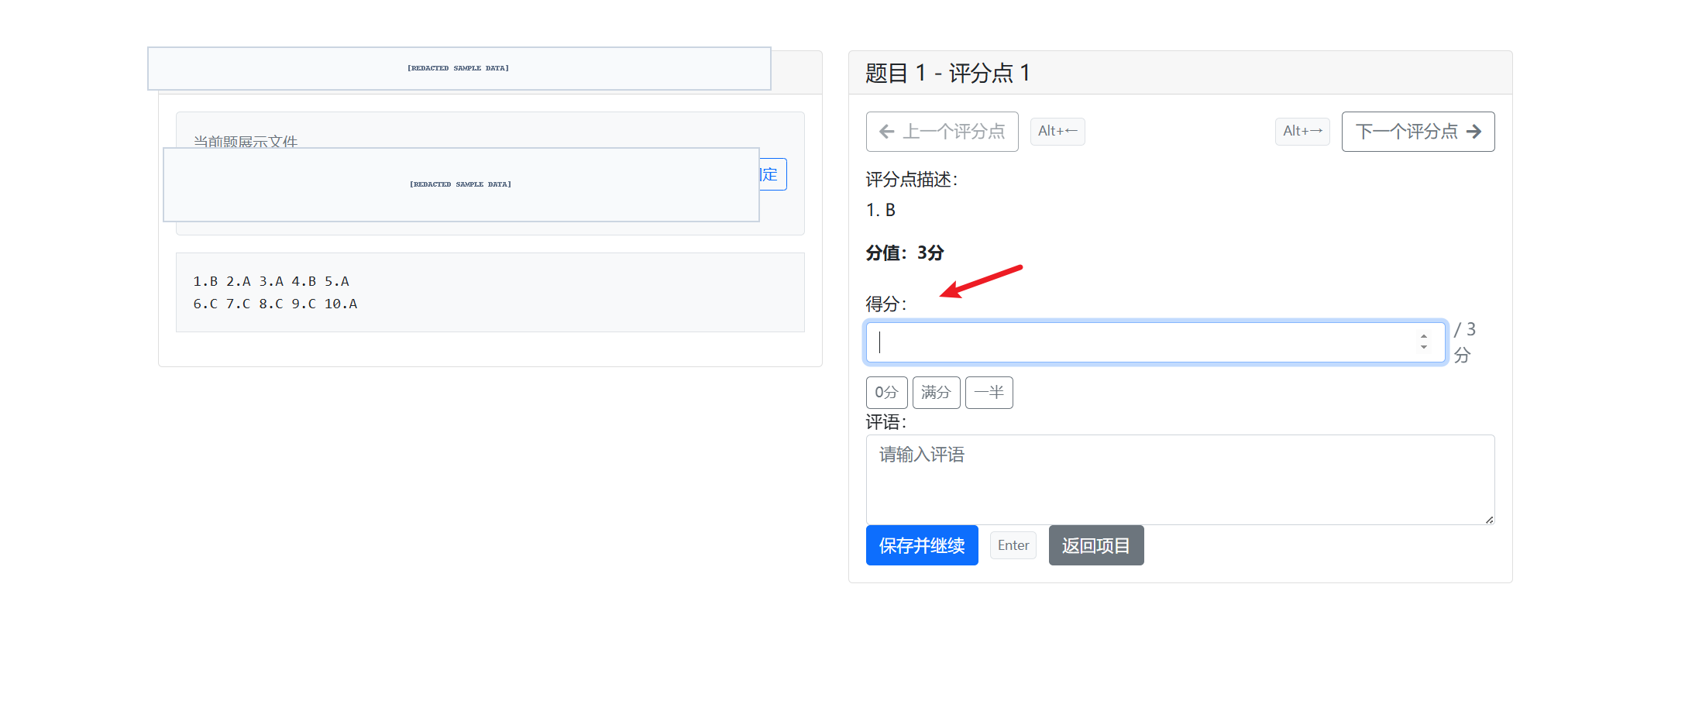Give full marks with 满分 button

pos(936,393)
